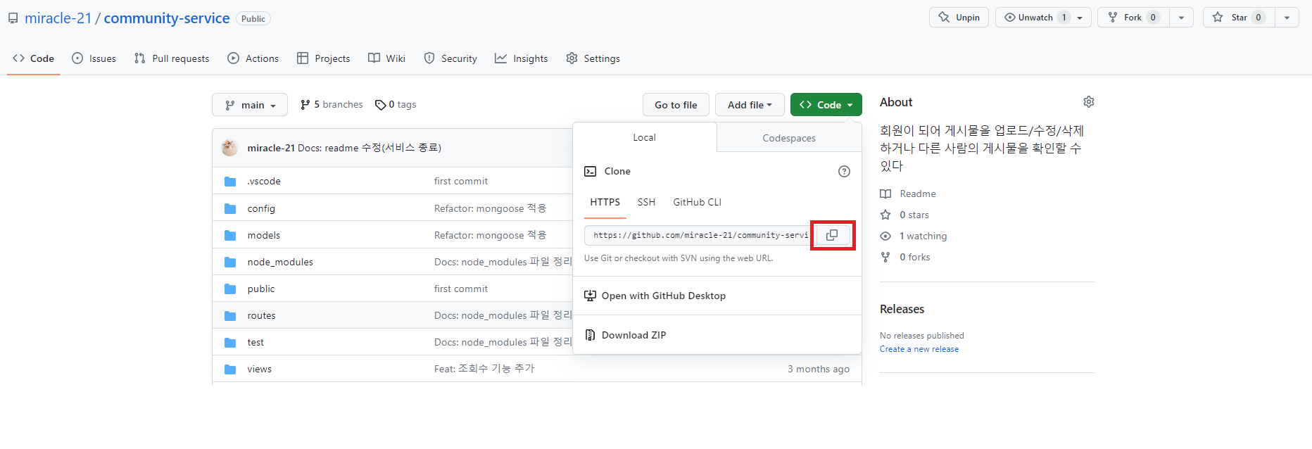Open the 1 watching link
1312x449 pixels.
(914, 236)
